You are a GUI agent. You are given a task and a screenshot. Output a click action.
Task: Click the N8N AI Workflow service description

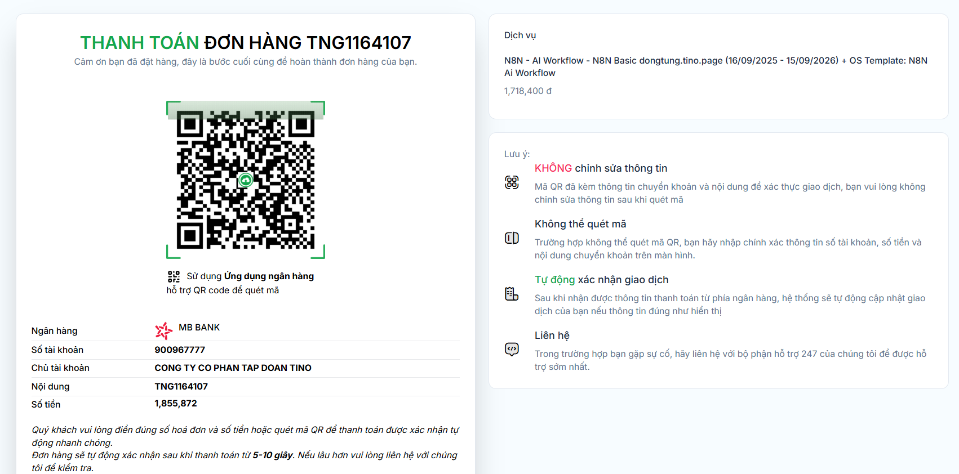tap(716, 66)
